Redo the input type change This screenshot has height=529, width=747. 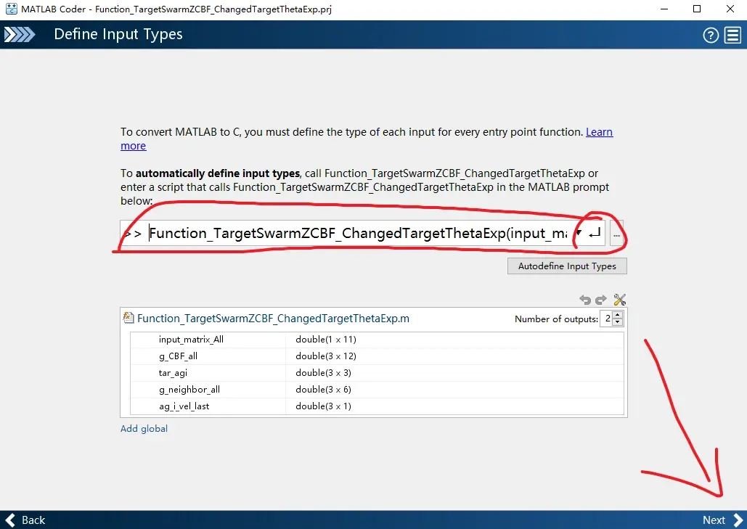(x=601, y=300)
